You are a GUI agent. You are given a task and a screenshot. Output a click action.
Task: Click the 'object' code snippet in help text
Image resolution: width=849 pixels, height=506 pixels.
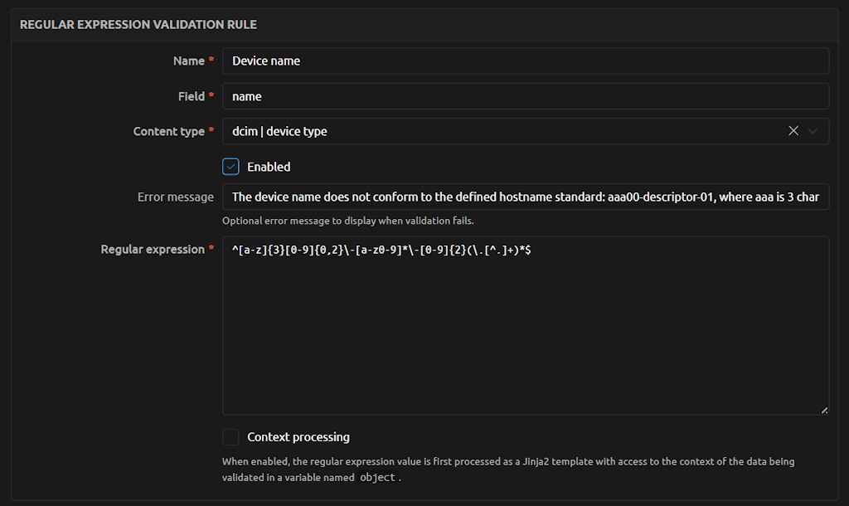click(377, 478)
